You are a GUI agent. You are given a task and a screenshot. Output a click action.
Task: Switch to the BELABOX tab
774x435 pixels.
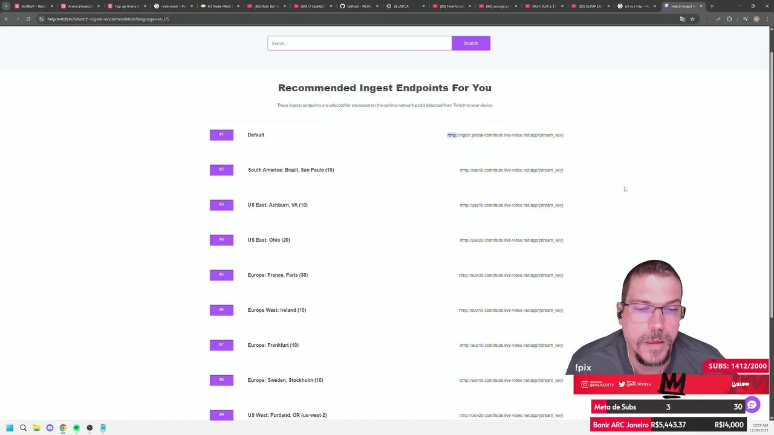pyautogui.click(x=401, y=6)
